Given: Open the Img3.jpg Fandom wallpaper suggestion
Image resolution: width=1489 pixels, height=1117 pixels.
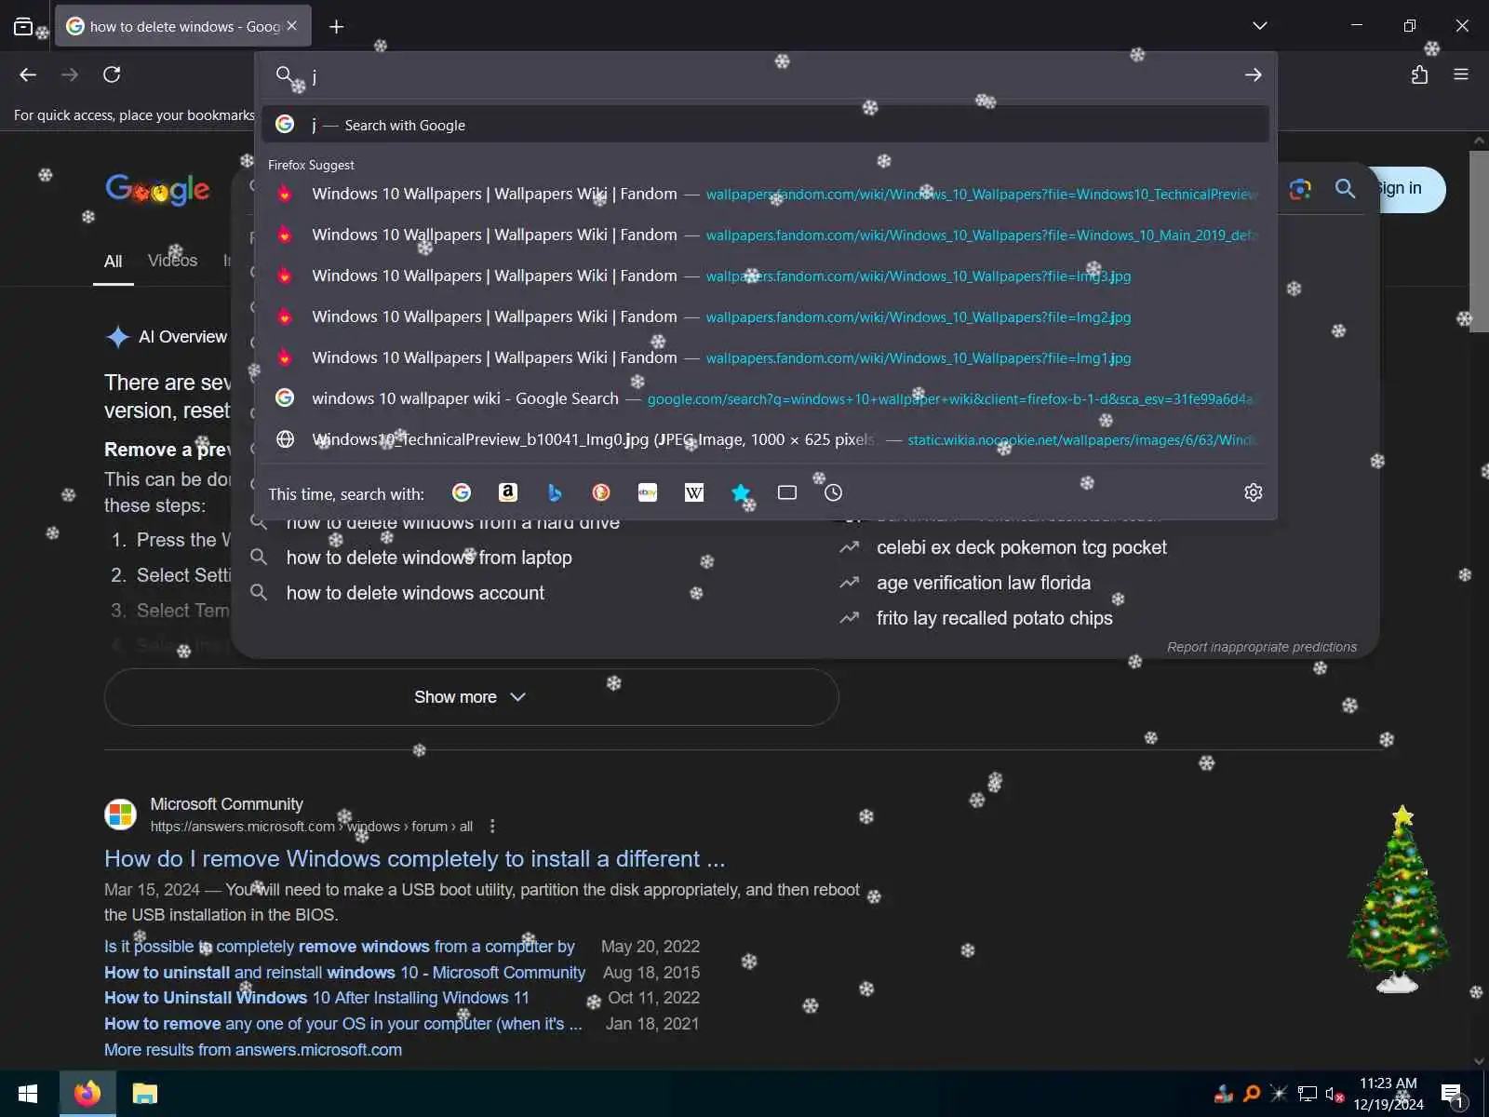Looking at the screenshot, I should point(765,276).
